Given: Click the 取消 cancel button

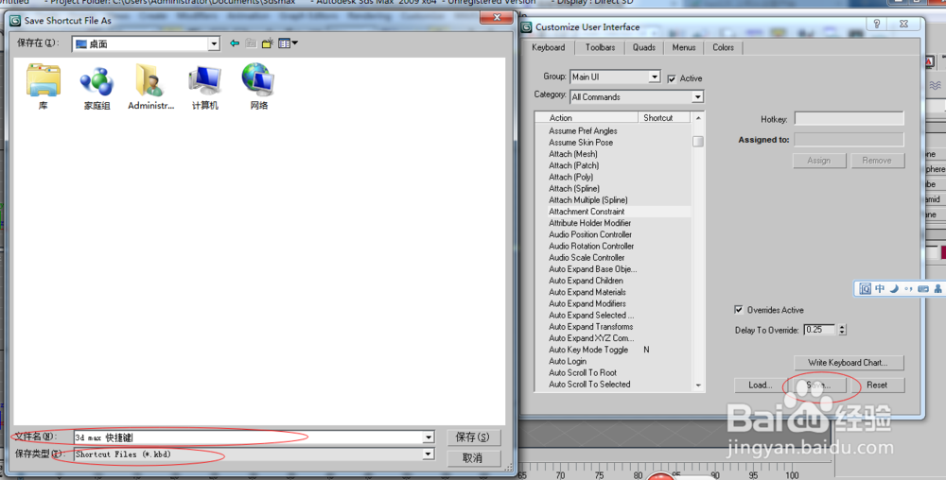Looking at the screenshot, I should 474,457.
